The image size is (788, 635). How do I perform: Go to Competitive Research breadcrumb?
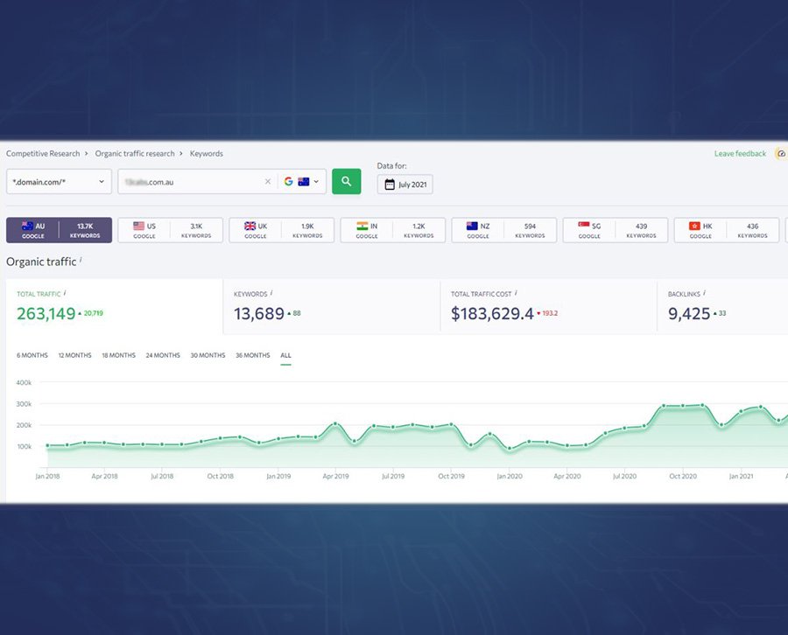tap(43, 154)
